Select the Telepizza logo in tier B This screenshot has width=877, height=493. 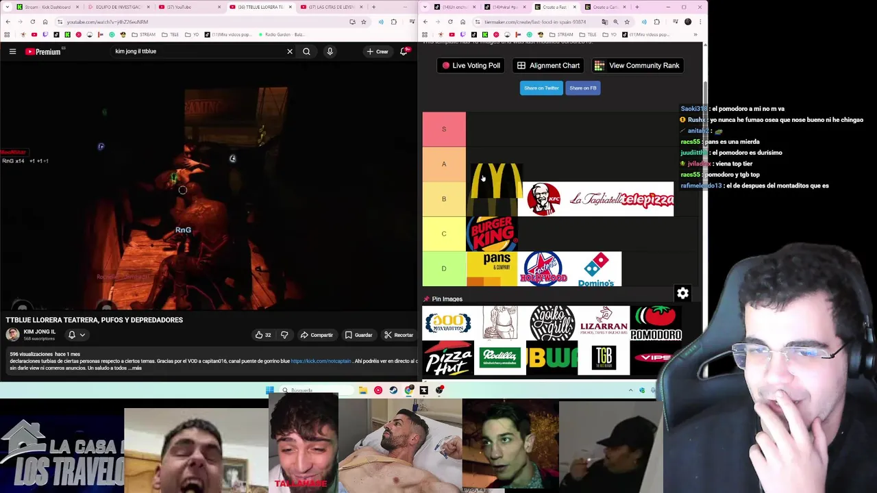[647, 199]
